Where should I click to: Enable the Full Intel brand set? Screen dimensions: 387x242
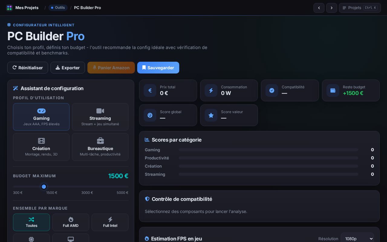pyautogui.click(x=110, y=222)
